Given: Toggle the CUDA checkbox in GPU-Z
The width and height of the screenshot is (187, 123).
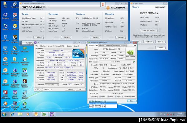Looking at the screenshot, I should click(108, 96).
